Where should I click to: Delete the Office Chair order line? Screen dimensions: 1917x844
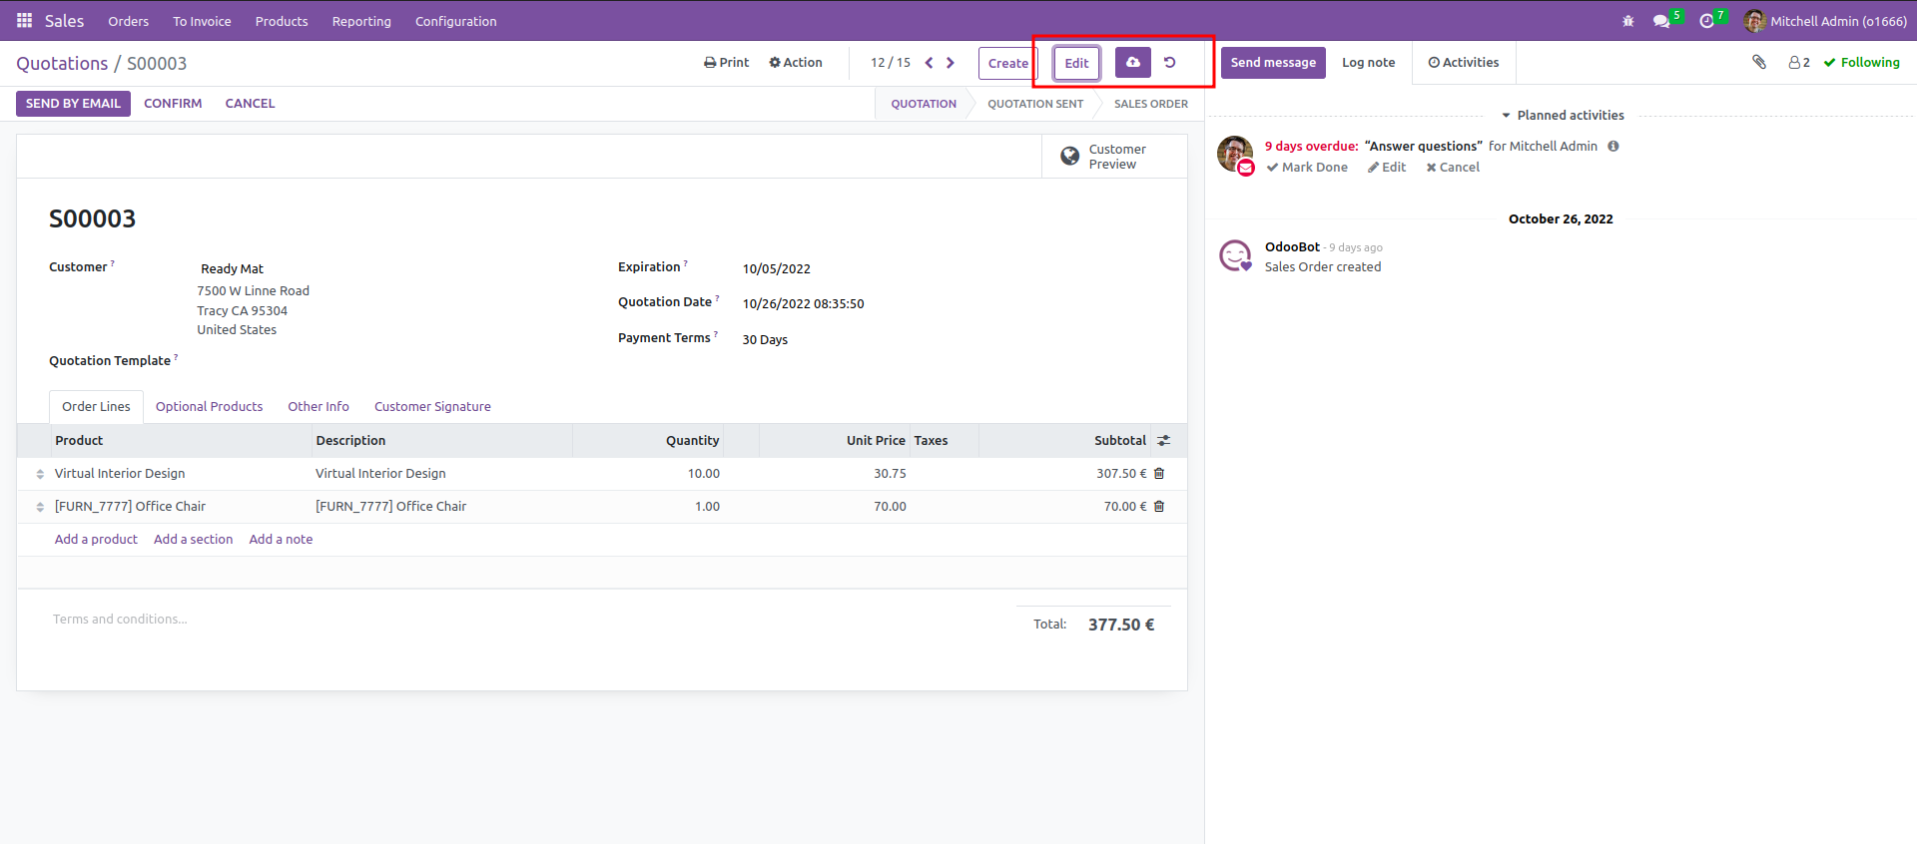click(x=1159, y=507)
